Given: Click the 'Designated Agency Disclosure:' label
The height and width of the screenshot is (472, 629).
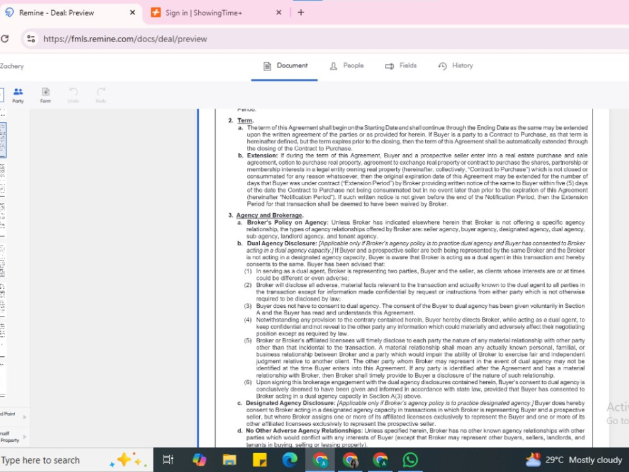Looking at the screenshot, I should click(x=290, y=403).
